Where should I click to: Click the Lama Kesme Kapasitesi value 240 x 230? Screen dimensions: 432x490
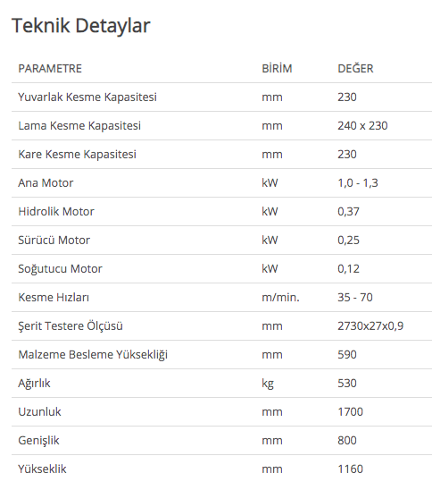pos(362,125)
